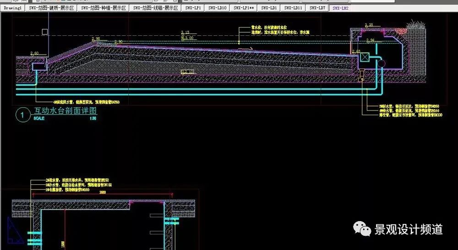Click the 景观设计频道 watermark text
458x250 pixels.
409,229
